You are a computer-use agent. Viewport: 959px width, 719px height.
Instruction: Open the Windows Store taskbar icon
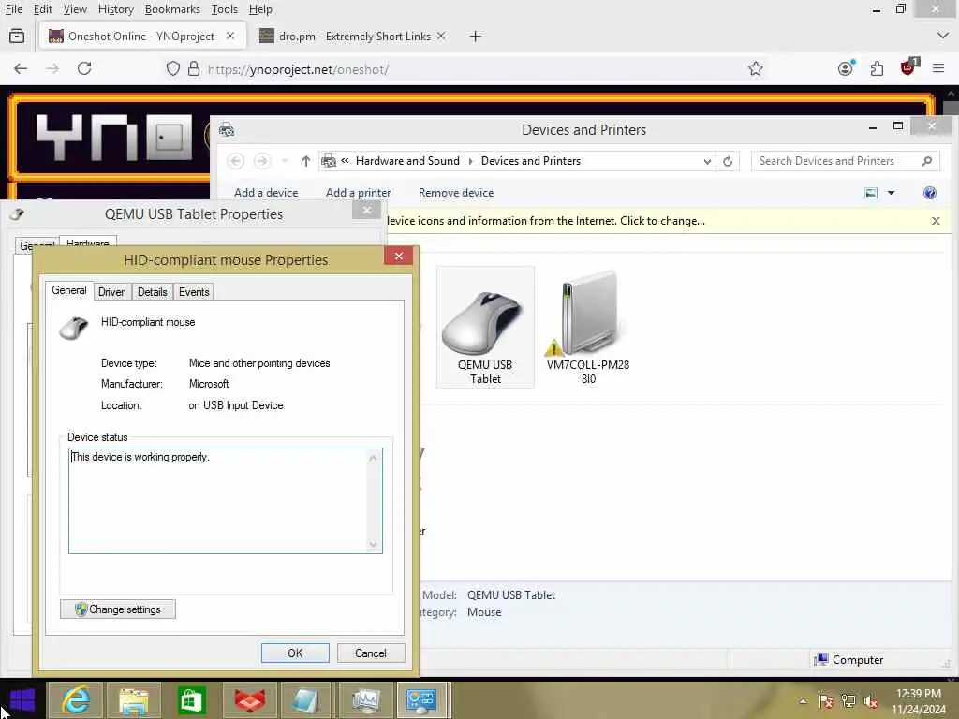pyautogui.click(x=191, y=700)
